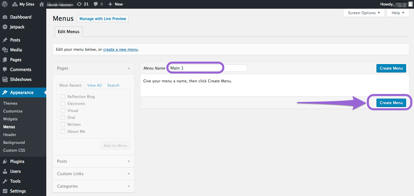Click Manage with Live Preview button
The height and width of the screenshot is (196, 414).
click(103, 19)
